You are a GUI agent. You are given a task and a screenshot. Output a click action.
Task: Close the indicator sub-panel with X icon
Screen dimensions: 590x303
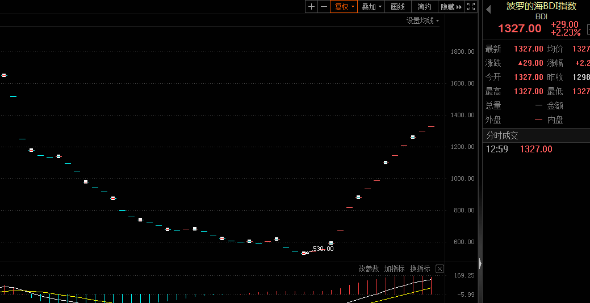440,268
